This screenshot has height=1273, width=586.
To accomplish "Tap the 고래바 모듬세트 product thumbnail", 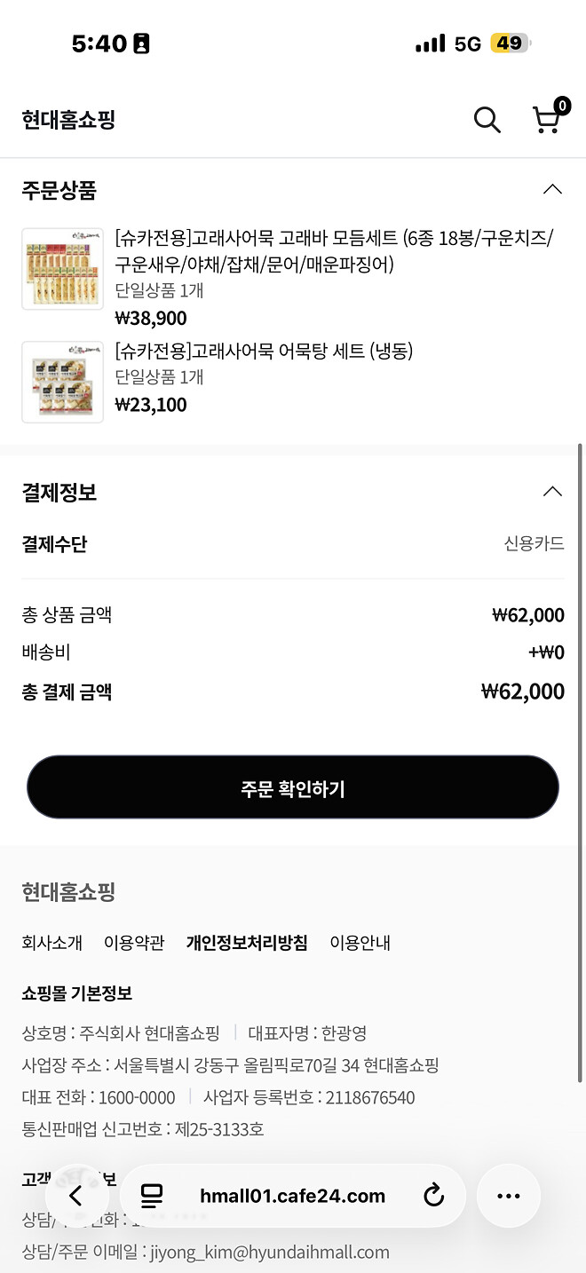I will coord(62,269).
